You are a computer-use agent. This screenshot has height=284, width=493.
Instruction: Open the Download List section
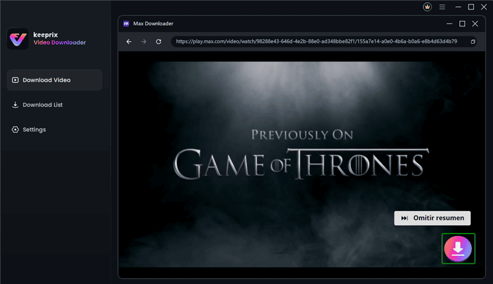54,105
